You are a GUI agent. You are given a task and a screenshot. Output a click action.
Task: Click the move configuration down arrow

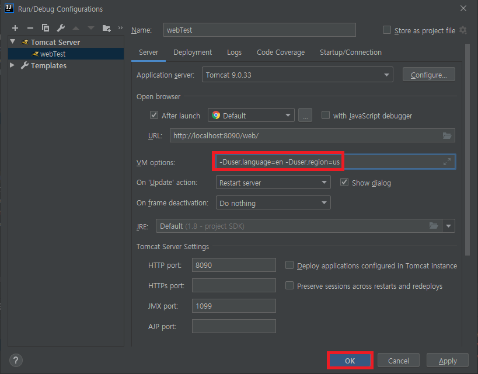91,29
